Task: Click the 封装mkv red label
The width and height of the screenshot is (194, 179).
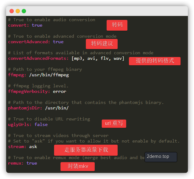Action: pyautogui.click(x=77, y=166)
